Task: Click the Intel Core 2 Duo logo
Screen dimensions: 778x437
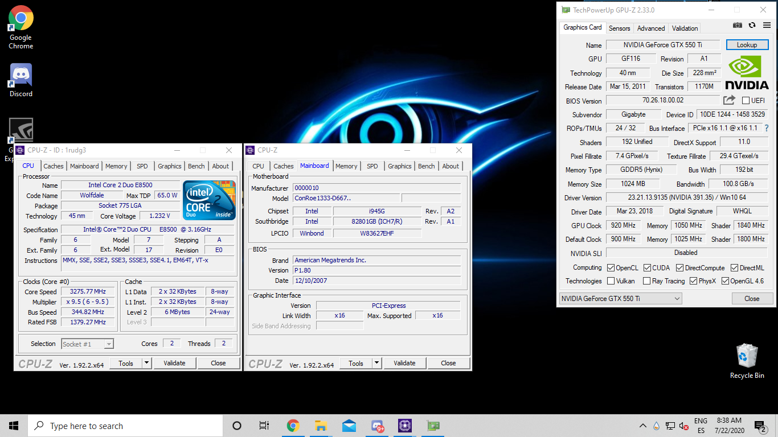Action: coord(209,200)
